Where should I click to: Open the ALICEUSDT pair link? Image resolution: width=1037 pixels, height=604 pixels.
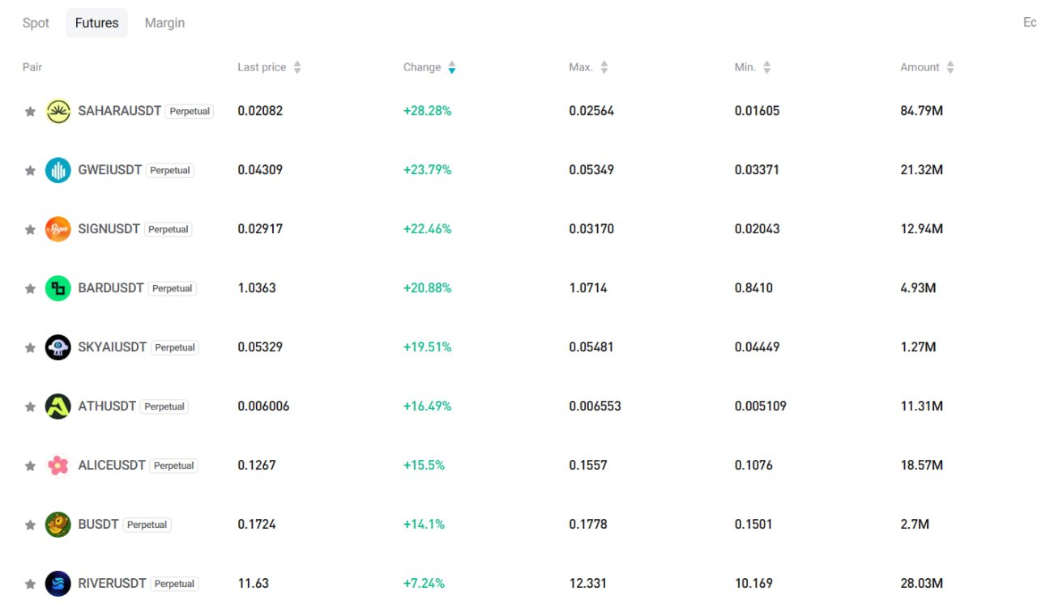click(112, 466)
